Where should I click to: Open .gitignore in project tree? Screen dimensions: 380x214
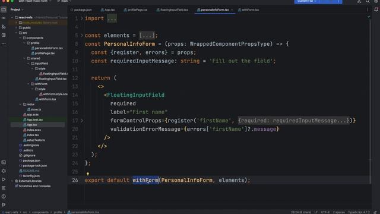(x=27, y=155)
